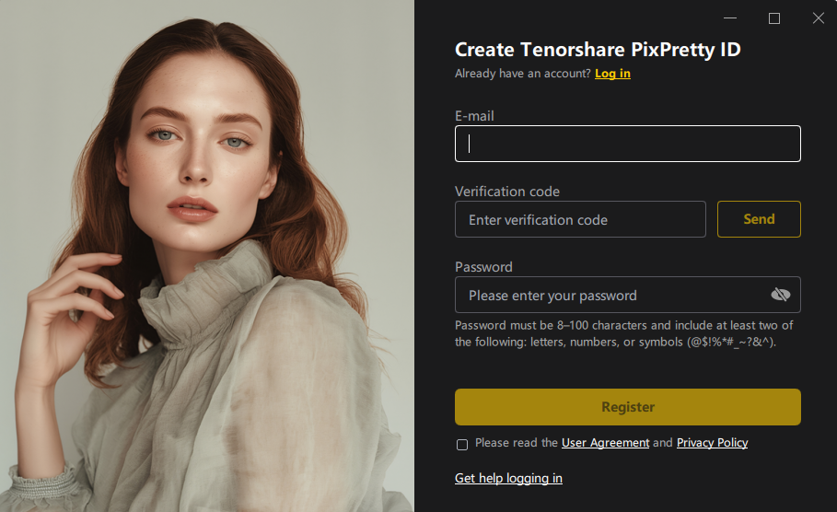Open the User Agreement link

pyautogui.click(x=605, y=443)
